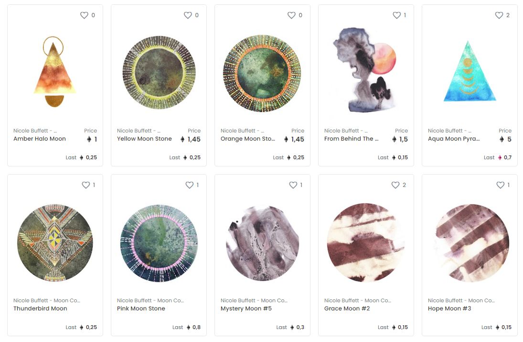Like the Amber Halo Moon artwork
This screenshot has height=342, width=523.
(84, 15)
